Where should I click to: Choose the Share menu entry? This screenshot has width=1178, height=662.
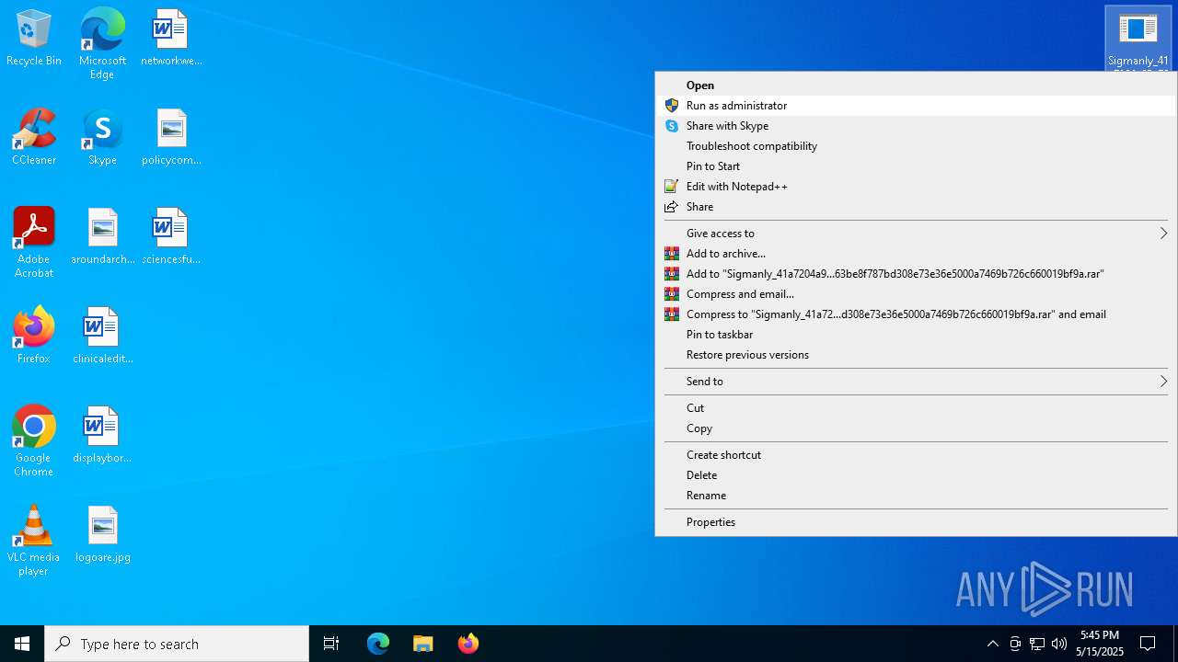pos(916,207)
